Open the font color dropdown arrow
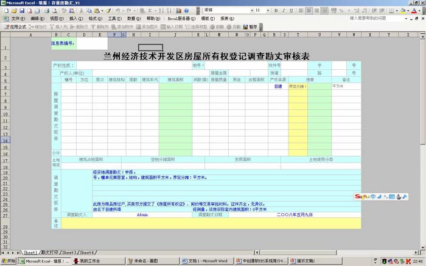Image resolution: width=426 pixels, height=266 pixels. click(x=419, y=11)
